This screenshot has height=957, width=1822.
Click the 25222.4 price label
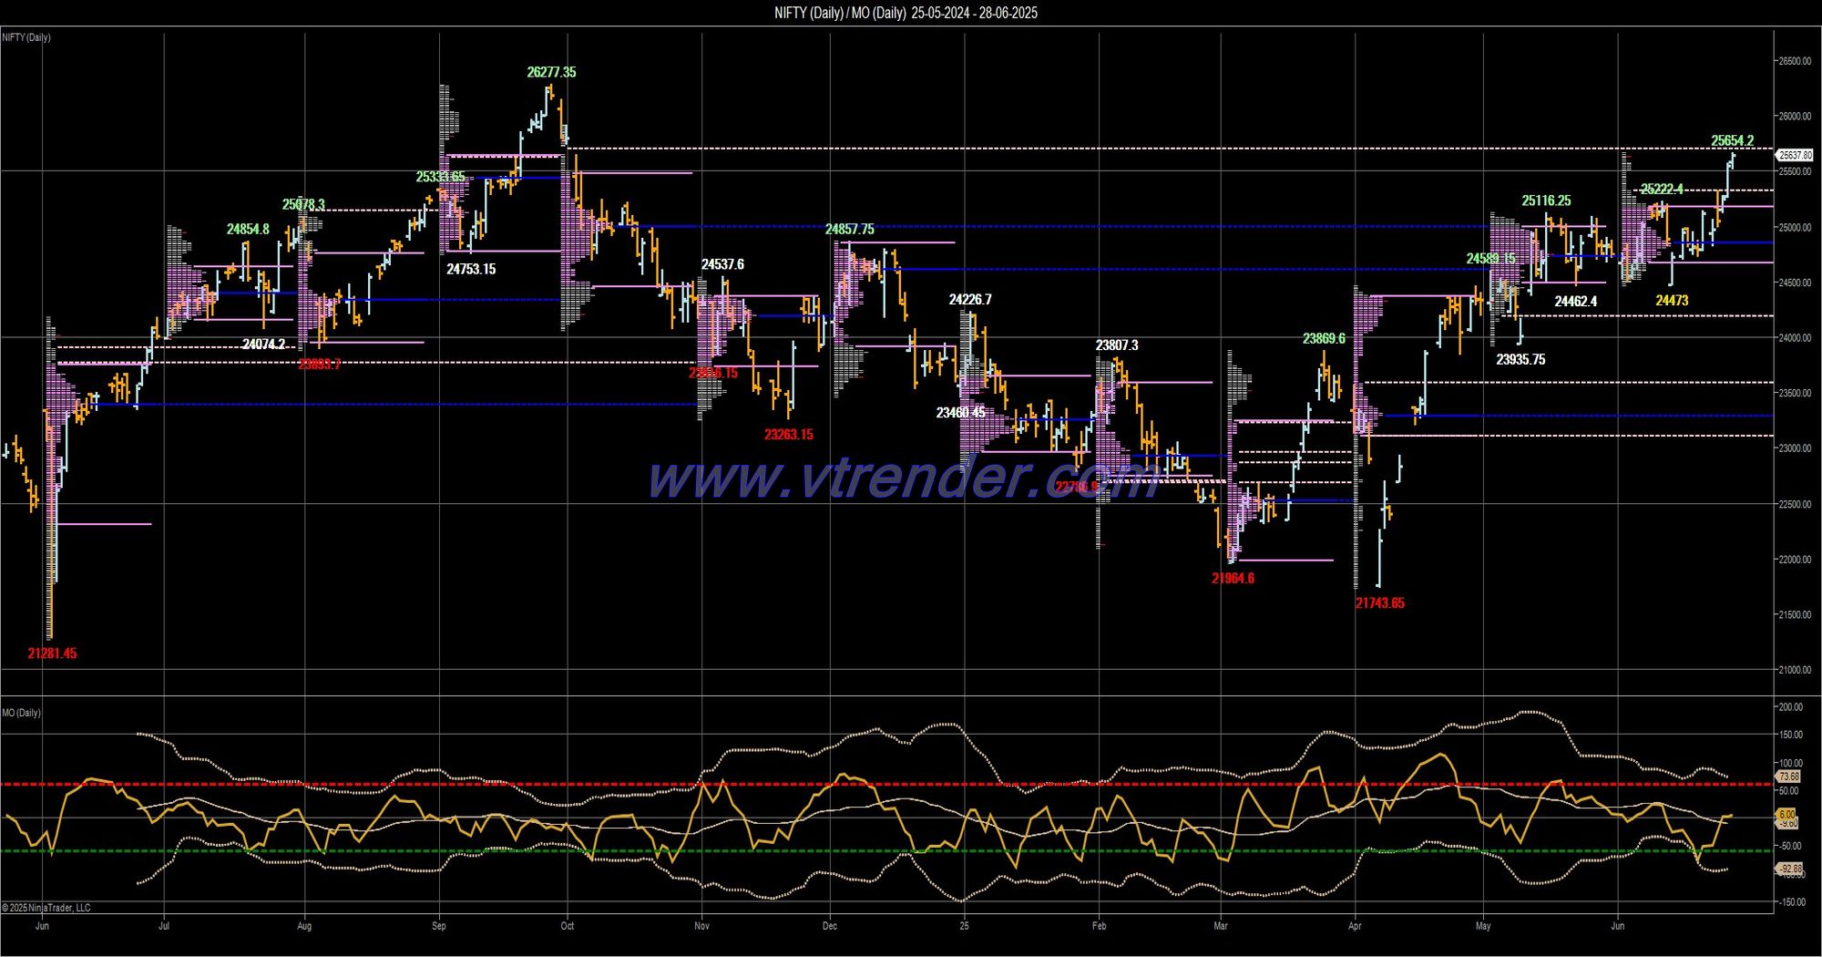click(1662, 189)
